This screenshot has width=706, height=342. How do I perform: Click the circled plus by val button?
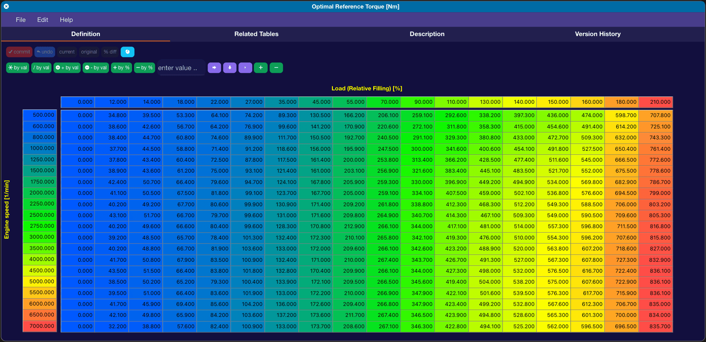pos(67,68)
